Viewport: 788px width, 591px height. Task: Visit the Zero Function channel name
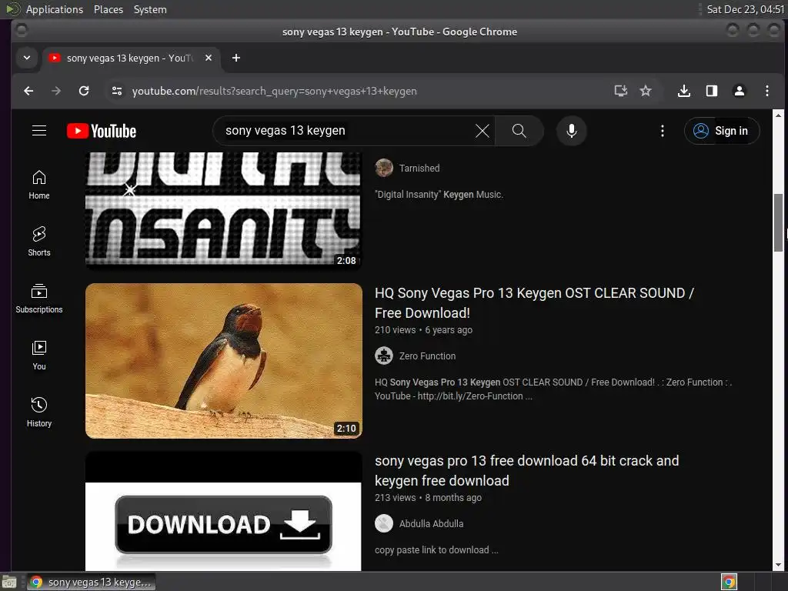coord(427,356)
